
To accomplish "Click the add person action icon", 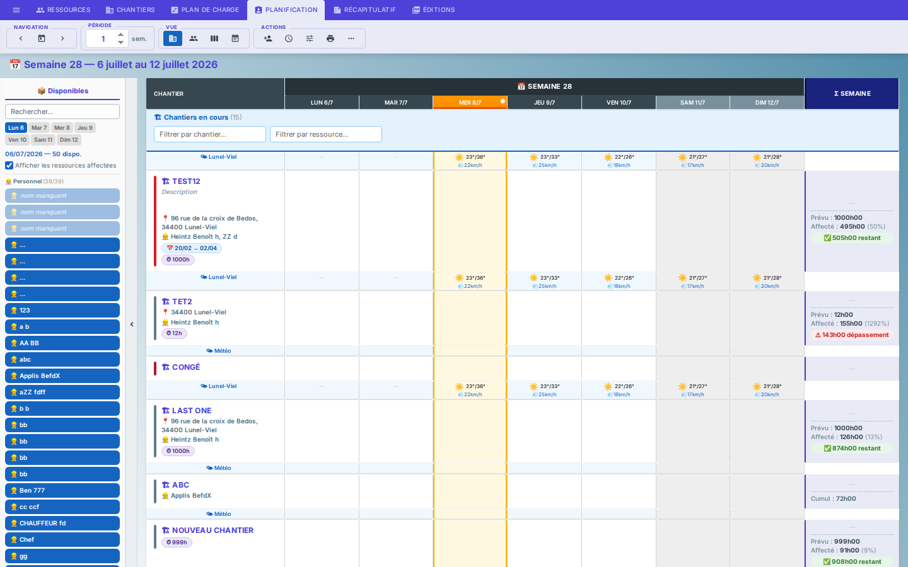I will click(x=268, y=38).
